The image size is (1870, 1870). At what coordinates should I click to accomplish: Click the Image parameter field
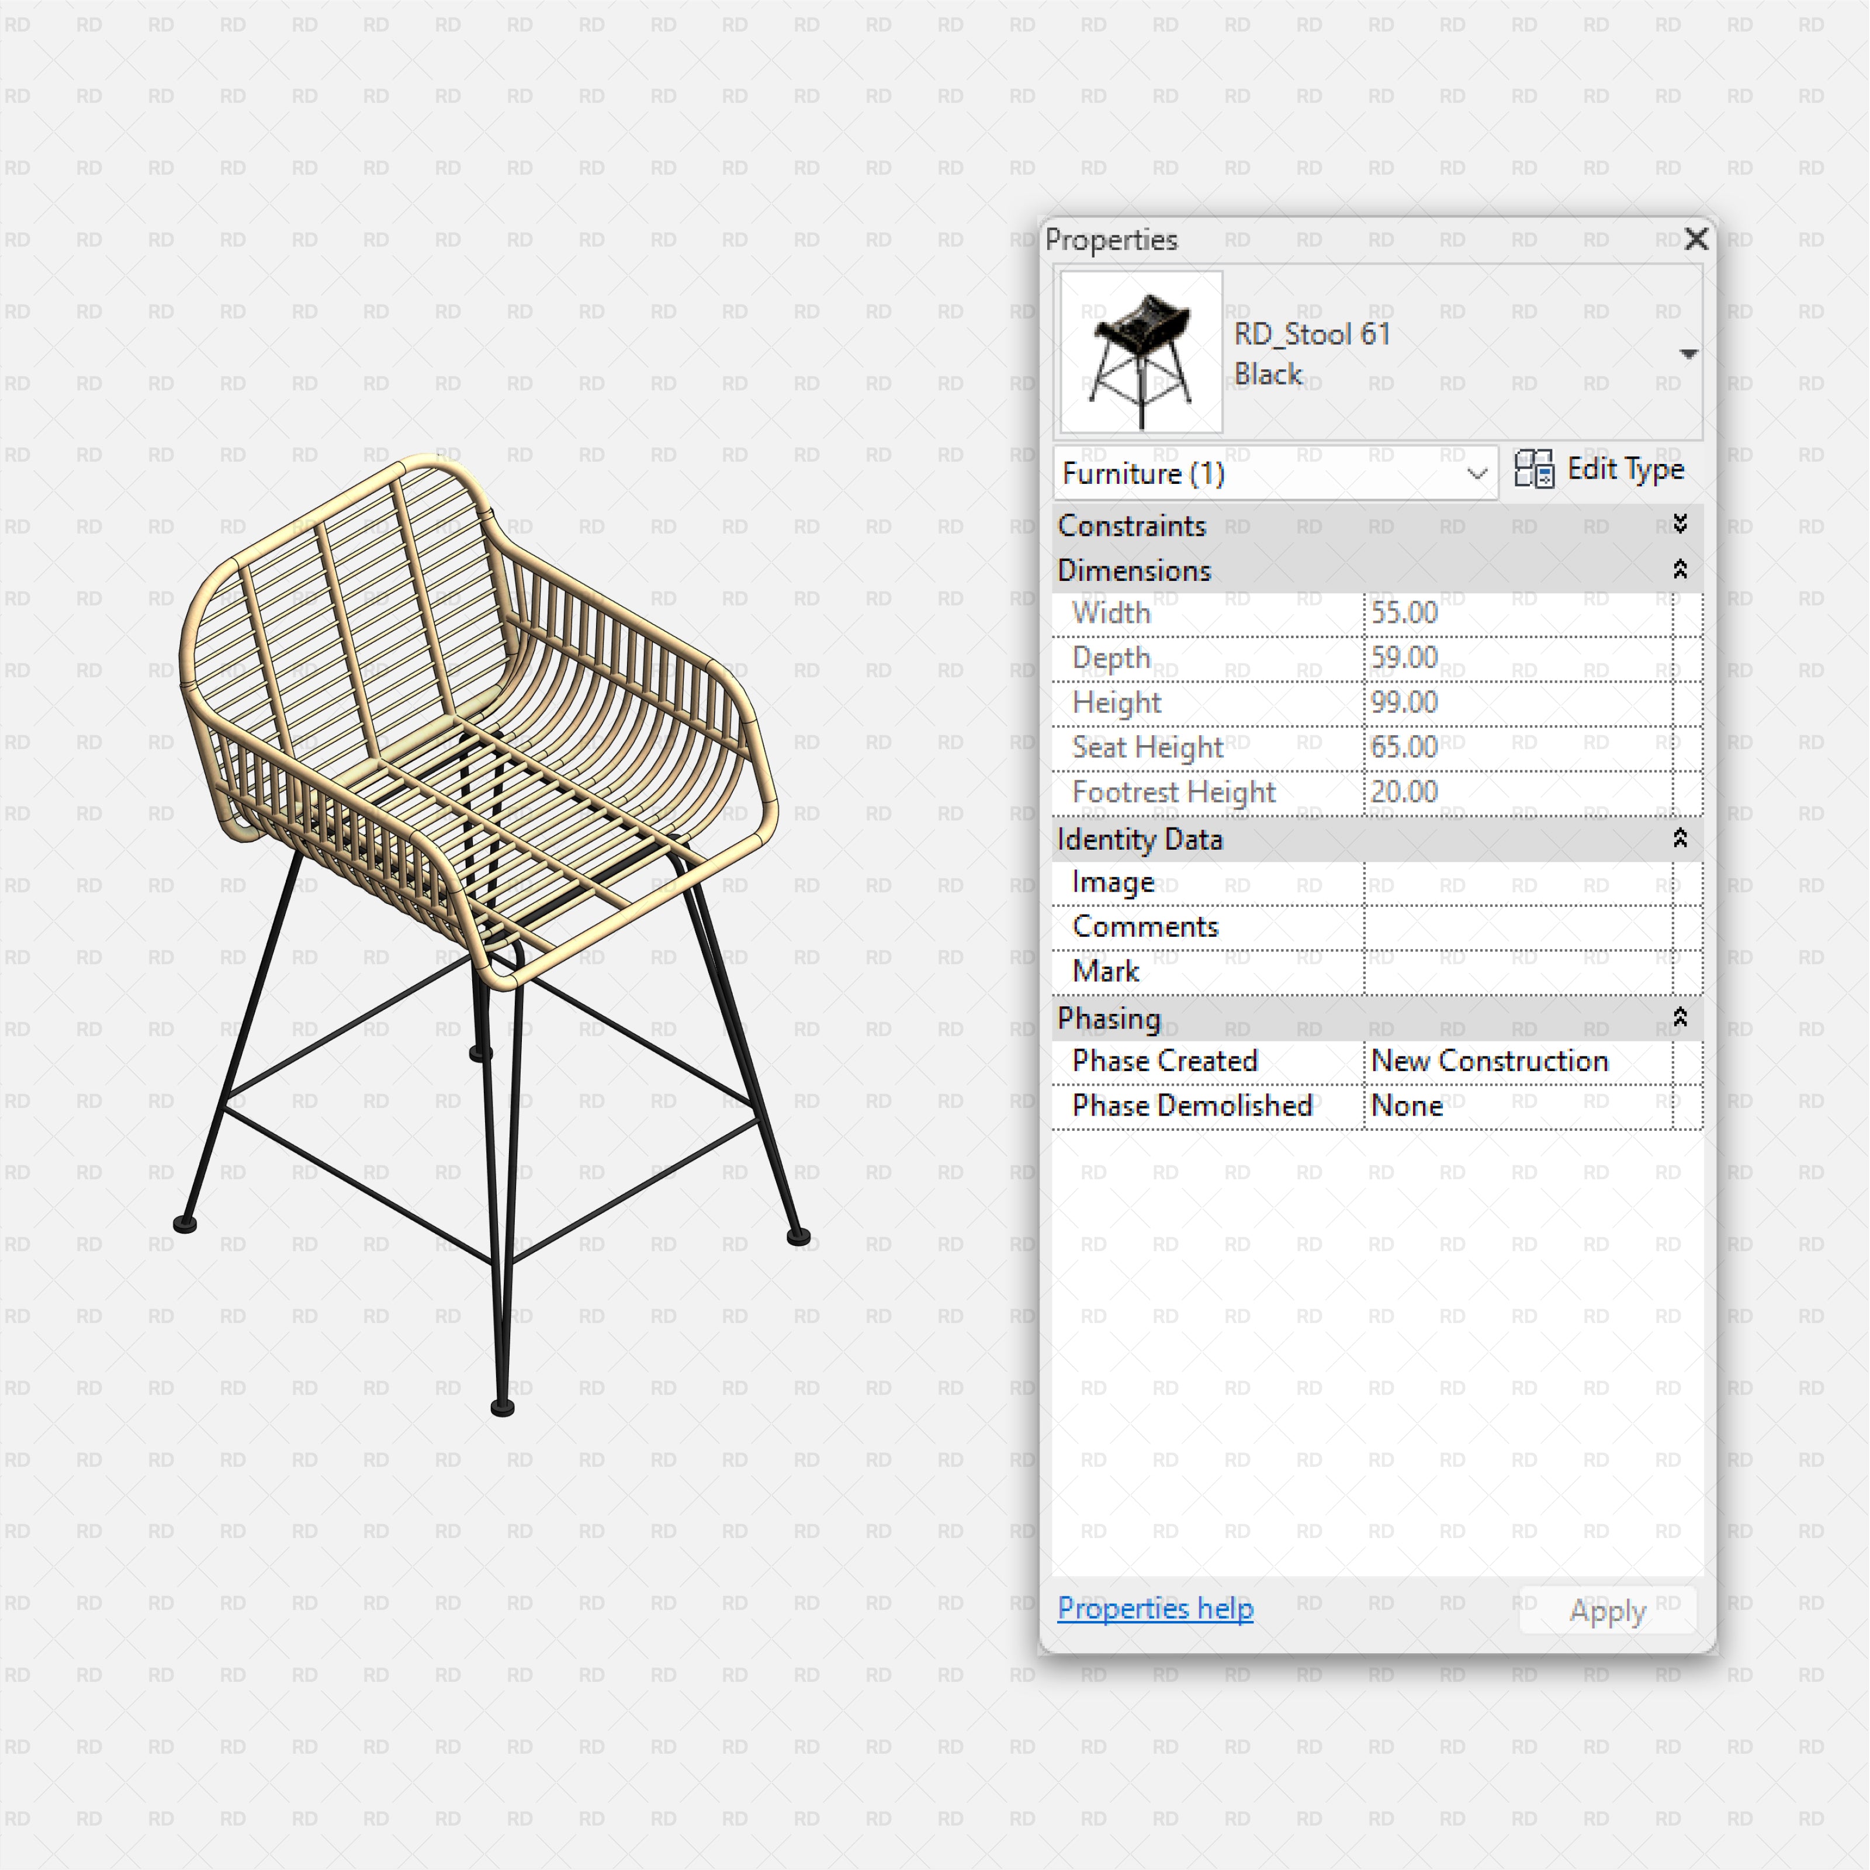(x=1519, y=883)
